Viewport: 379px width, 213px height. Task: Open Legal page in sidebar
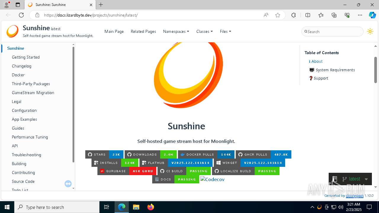pyautogui.click(x=17, y=101)
